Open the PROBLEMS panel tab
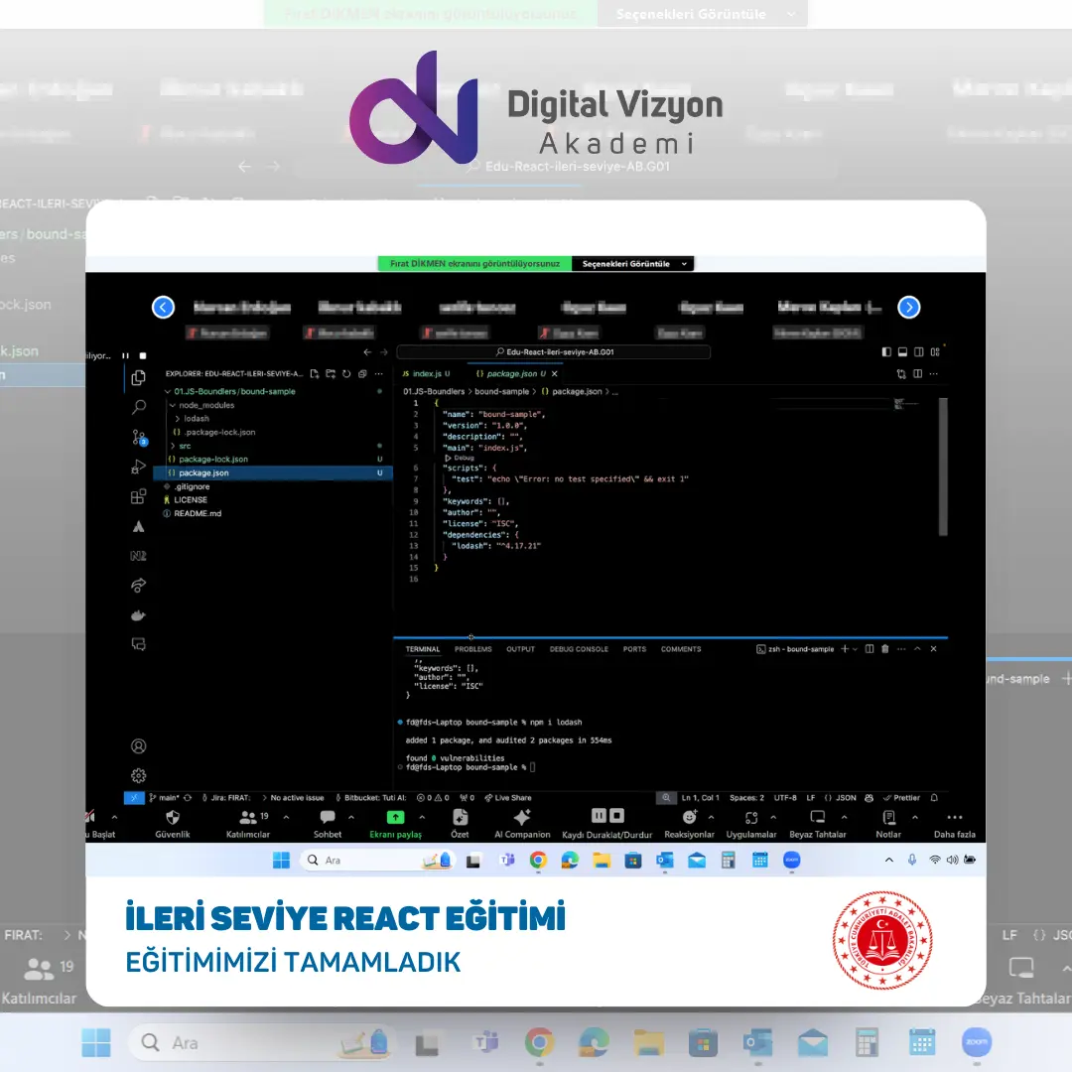 pyautogui.click(x=473, y=649)
